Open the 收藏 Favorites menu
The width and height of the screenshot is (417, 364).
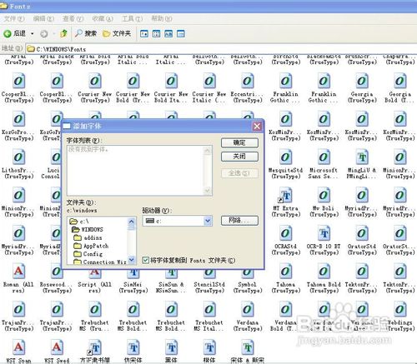(x=103, y=18)
